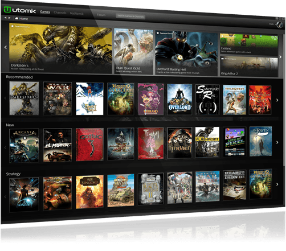Choose the Europa Universalis II cover
This screenshot has height=251, width=286.
click(150, 189)
